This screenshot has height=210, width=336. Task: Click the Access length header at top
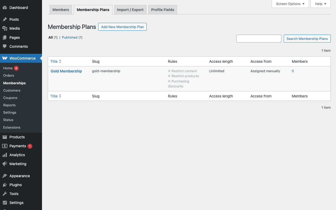tap(221, 61)
